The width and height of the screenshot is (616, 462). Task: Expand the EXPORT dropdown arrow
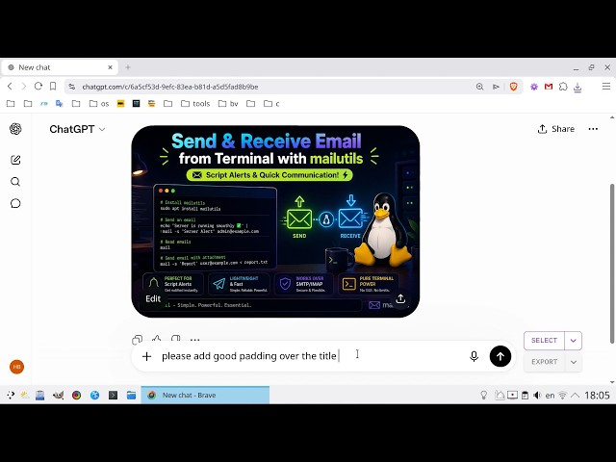pyautogui.click(x=574, y=362)
